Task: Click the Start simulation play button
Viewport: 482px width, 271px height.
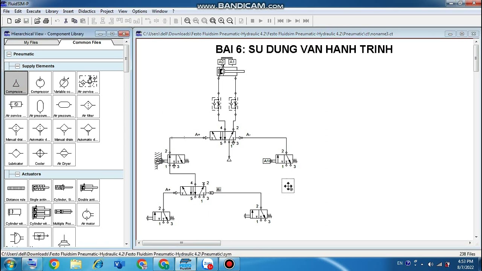Action: (261, 21)
